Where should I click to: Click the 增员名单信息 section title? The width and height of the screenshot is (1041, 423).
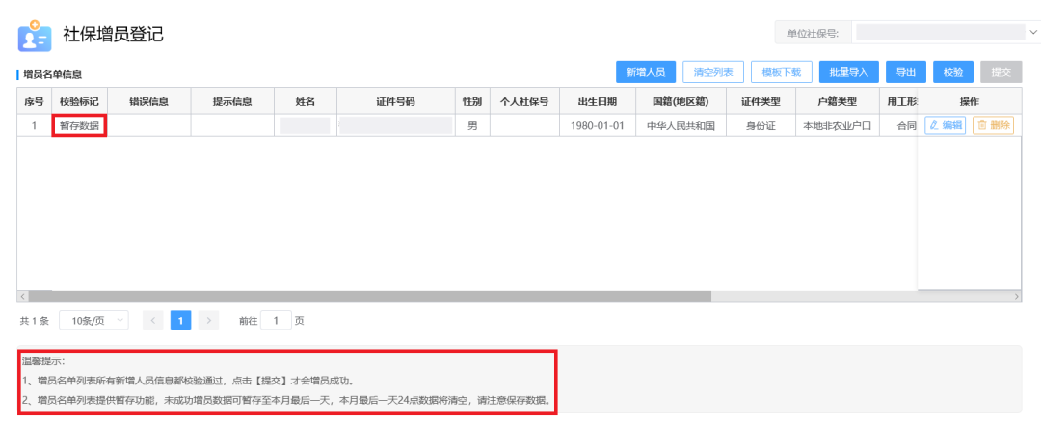coord(53,75)
